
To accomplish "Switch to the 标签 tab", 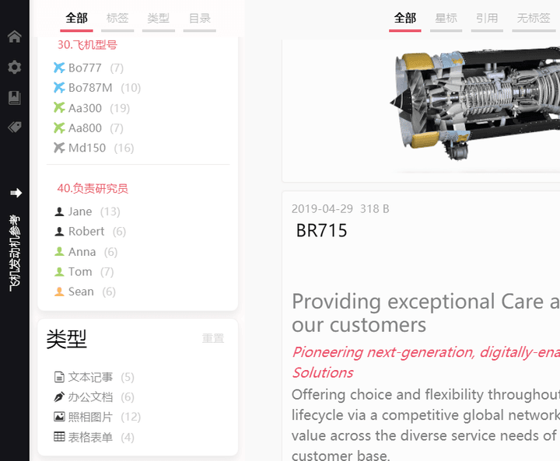I will [x=117, y=19].
